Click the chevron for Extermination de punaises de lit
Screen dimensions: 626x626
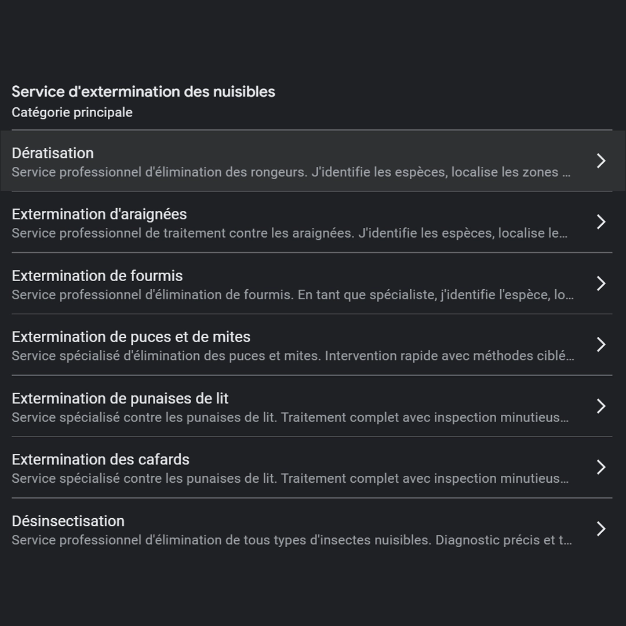(x=601, y=406)
